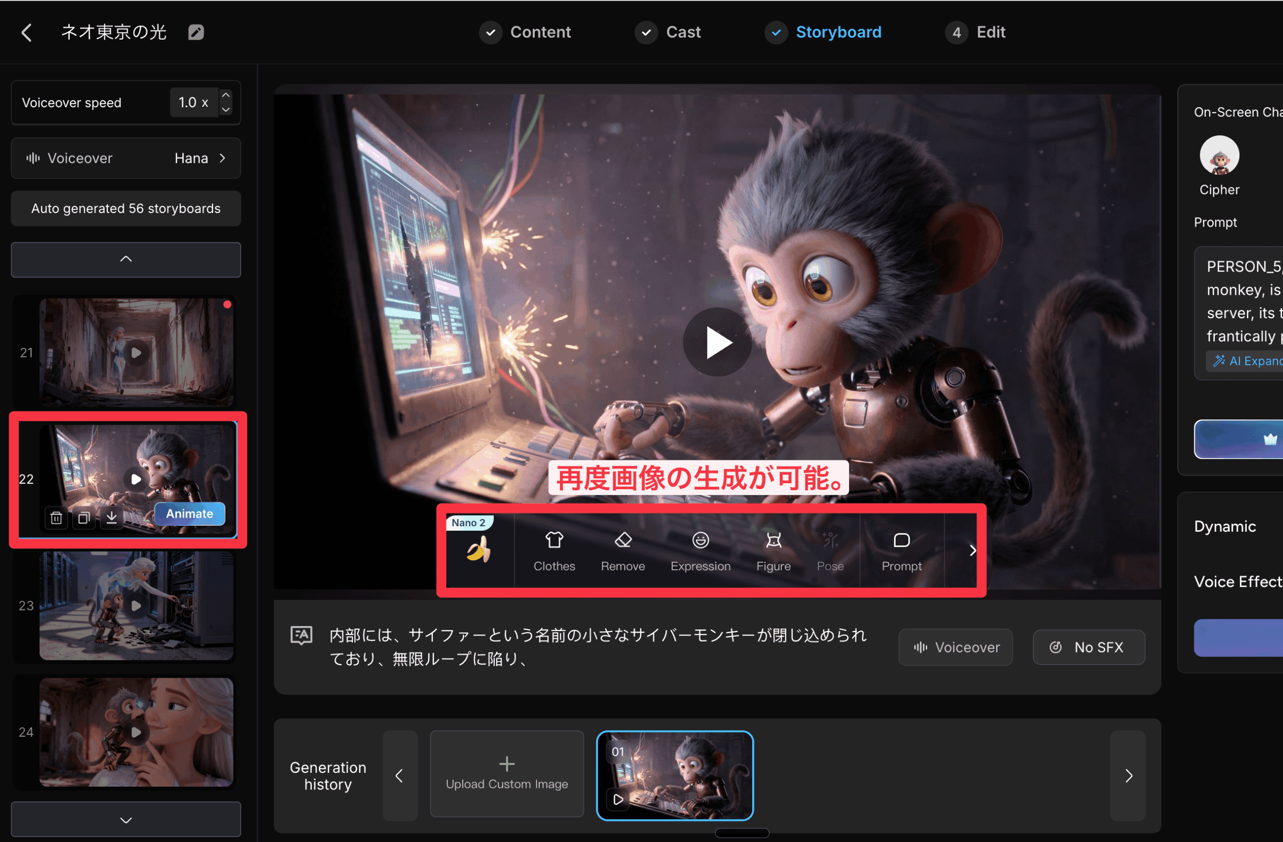Edit the project title pencil icon
This screenshot has width=1283, height=842.
(195, 33)
